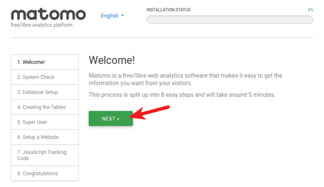Select the 8. Congratulations step
This screenshot has width=324, height=187.
tap(44, 173)
